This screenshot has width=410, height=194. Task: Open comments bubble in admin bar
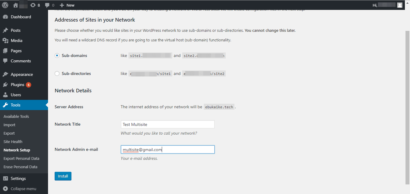click(47, 5)
